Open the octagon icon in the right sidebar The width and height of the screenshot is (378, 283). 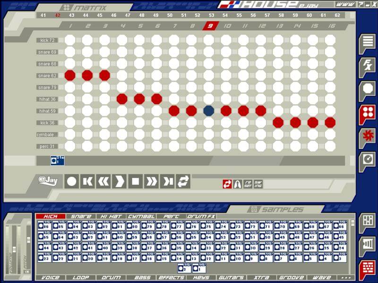366,89
